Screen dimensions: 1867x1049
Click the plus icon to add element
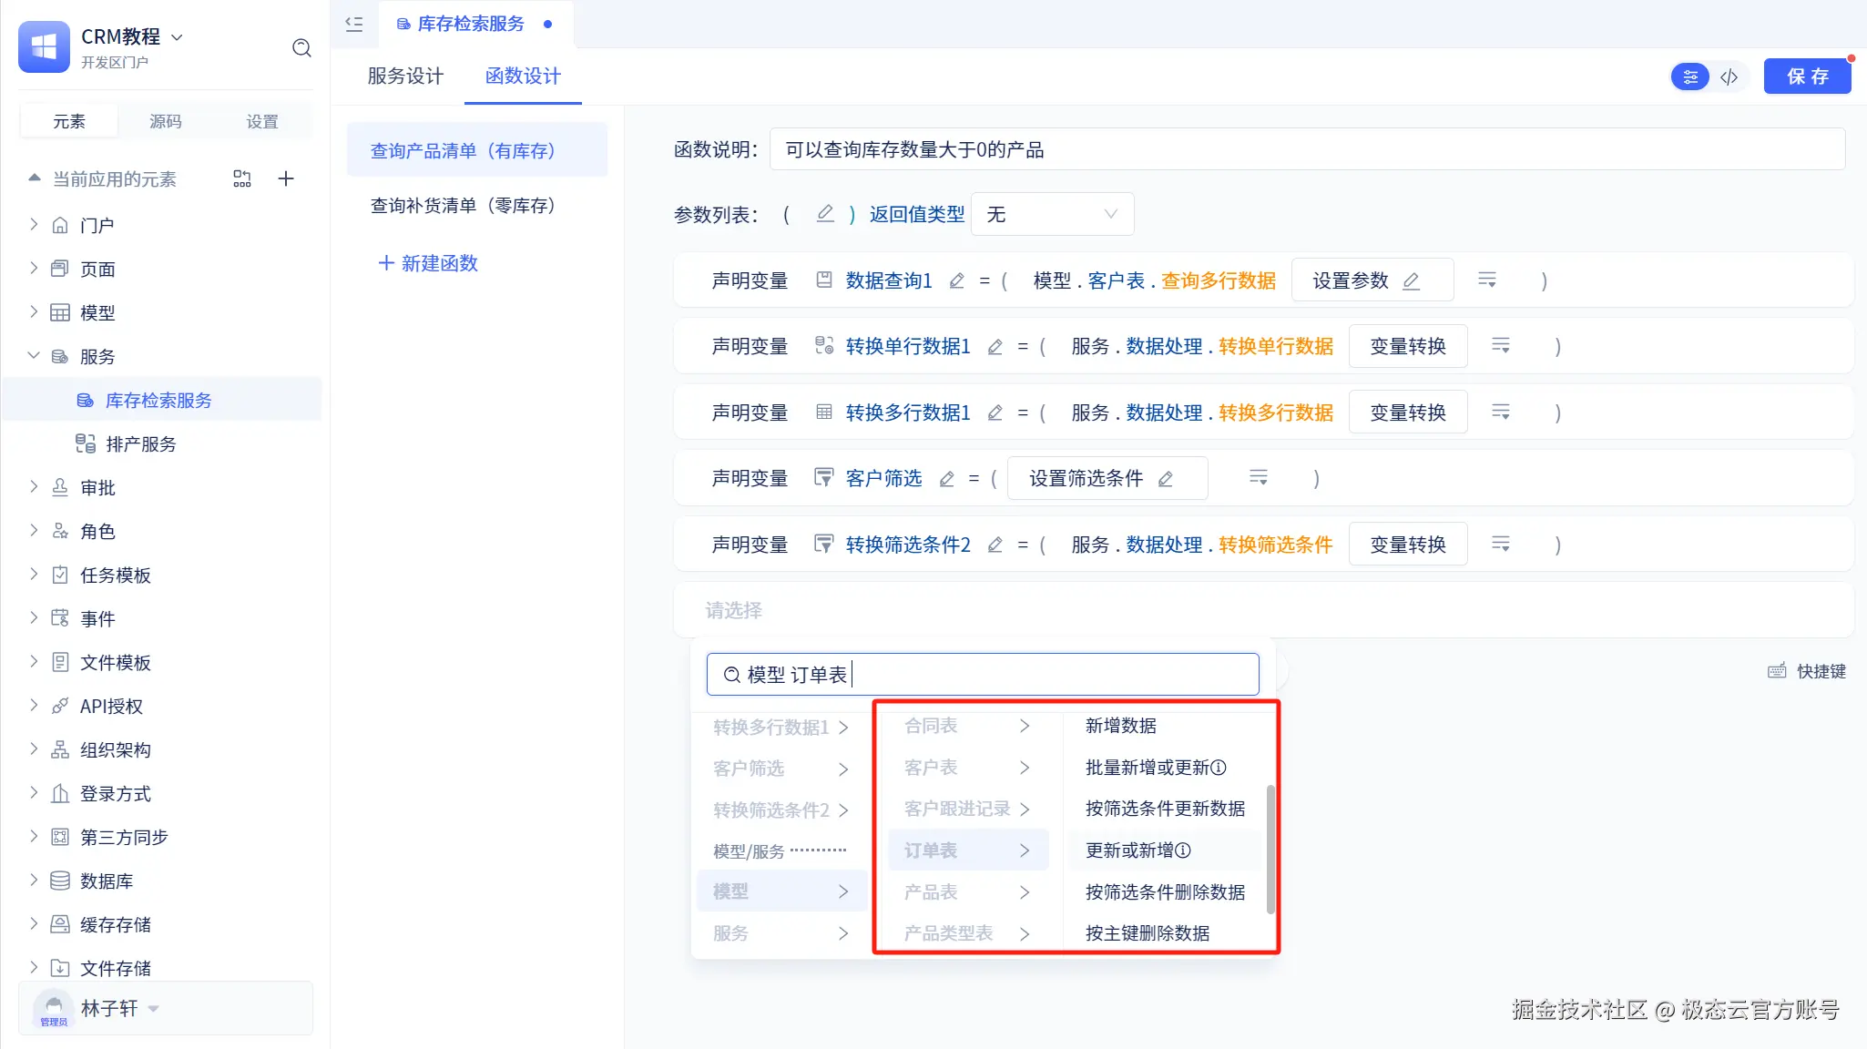(x=286, y=178)
